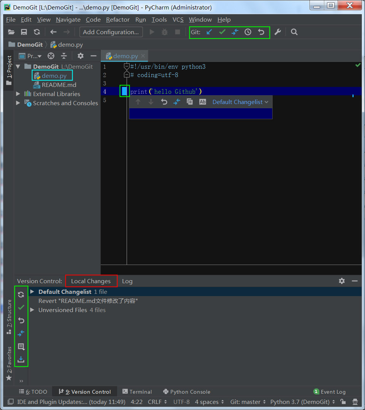Minimize Version Control panel with minus icon

pyautogui.click(x=355, y=281)
